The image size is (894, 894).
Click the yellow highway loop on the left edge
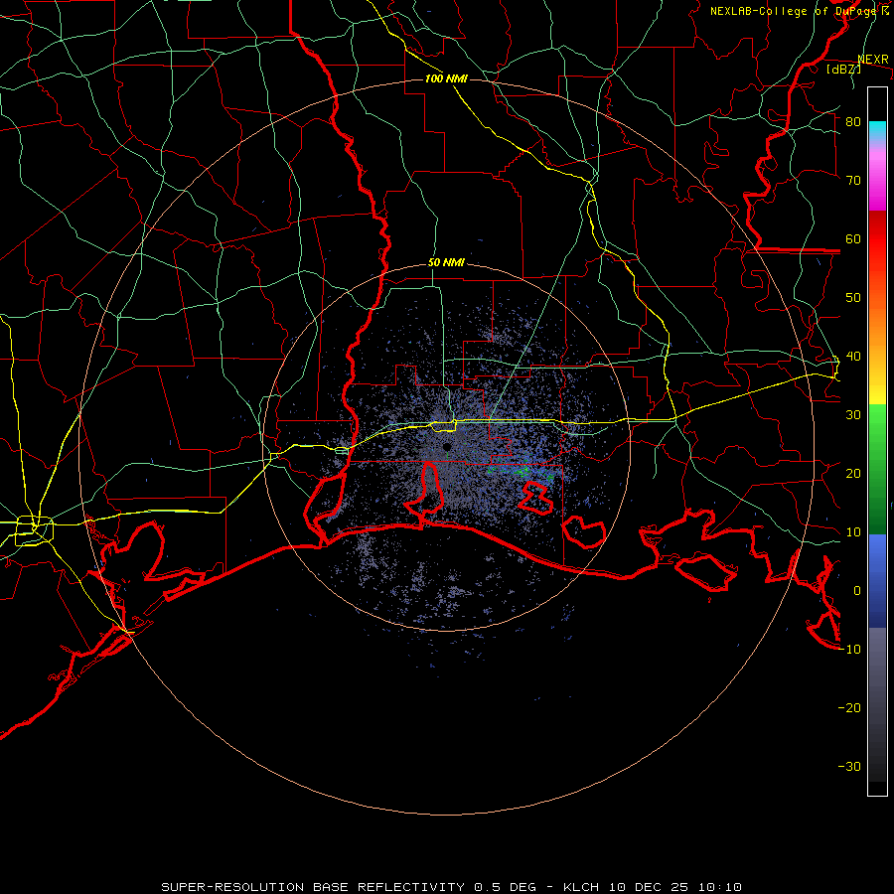pyautogui.click(x=34, y=530)
